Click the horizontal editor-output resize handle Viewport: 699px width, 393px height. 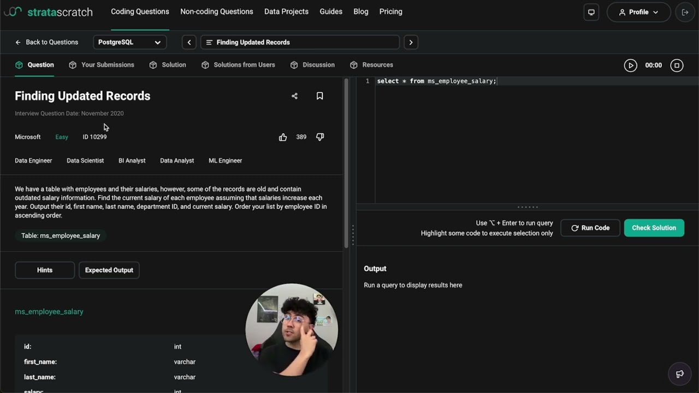tap(528, 207)
